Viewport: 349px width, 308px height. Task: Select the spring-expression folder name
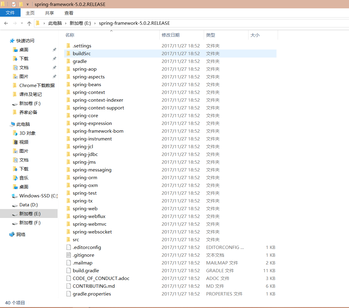pyautogui.click(x=92, y=123)
